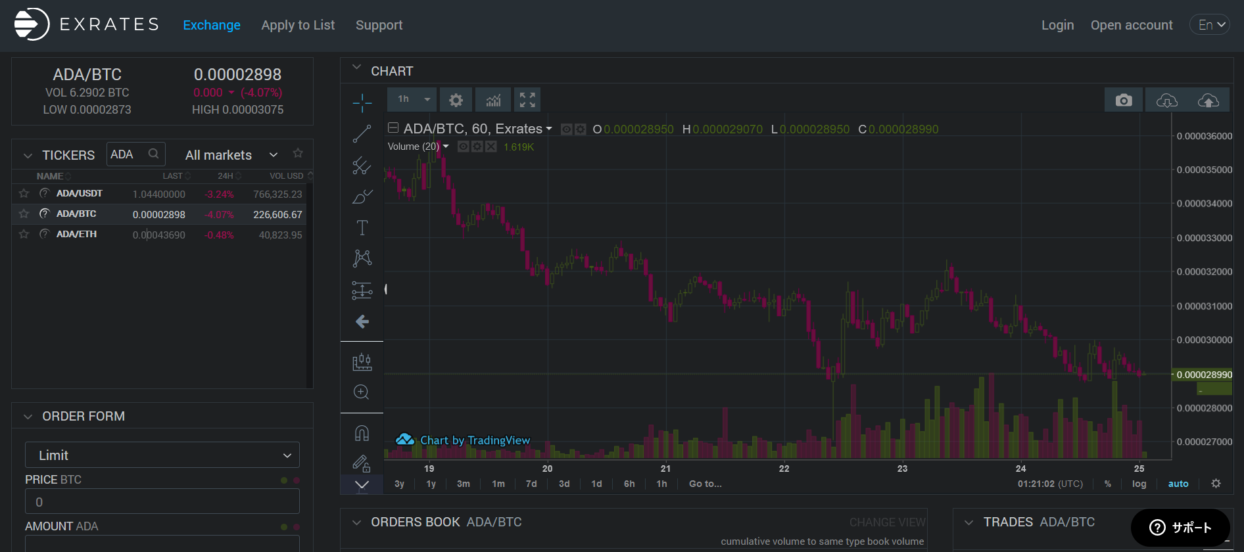
Task: Click the PRICE BTC input field
Action: click(162, 502)
